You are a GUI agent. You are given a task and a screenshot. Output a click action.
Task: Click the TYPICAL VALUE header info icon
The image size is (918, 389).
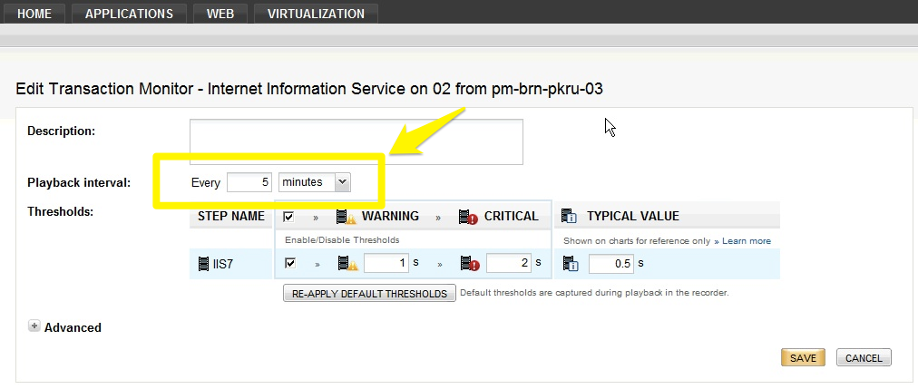pyautogui.click(x=570, y=217)
